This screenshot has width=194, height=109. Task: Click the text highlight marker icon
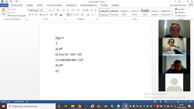pyautogui.click(x=56, y=15)
